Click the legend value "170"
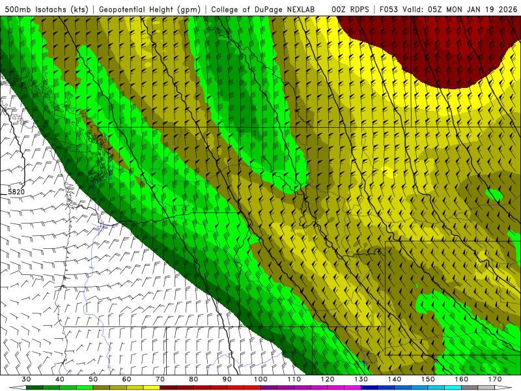 click(495, 379)
